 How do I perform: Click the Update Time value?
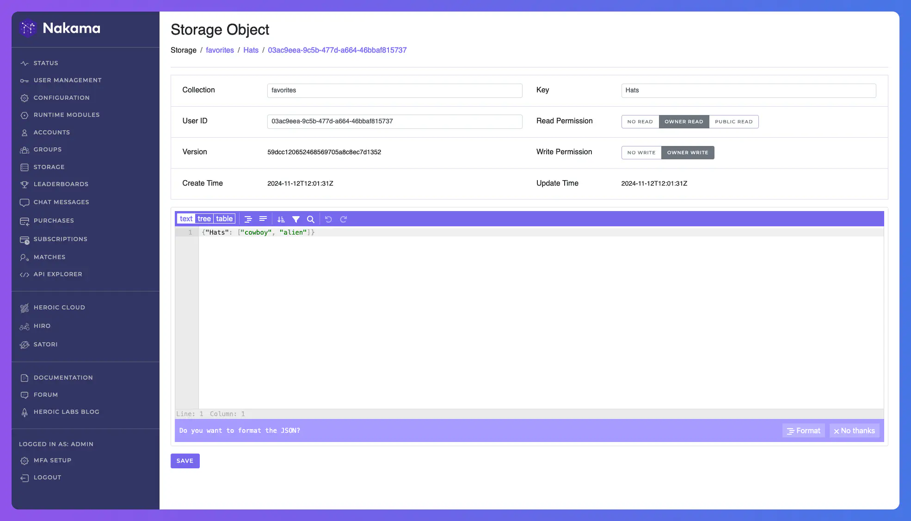[654, 184]
